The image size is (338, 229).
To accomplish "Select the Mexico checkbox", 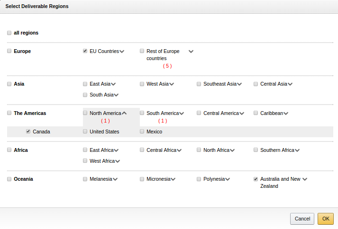I will (x=142, y=132).
